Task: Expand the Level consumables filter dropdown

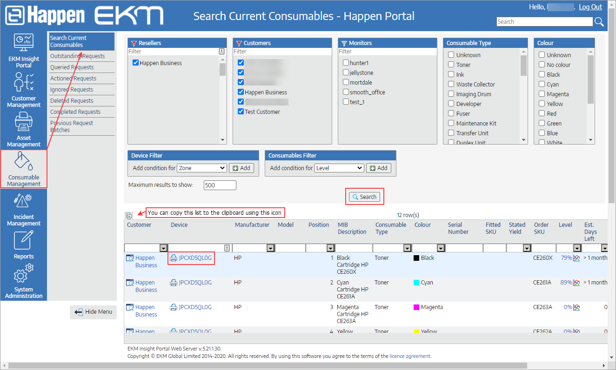Action: point(339,168)
